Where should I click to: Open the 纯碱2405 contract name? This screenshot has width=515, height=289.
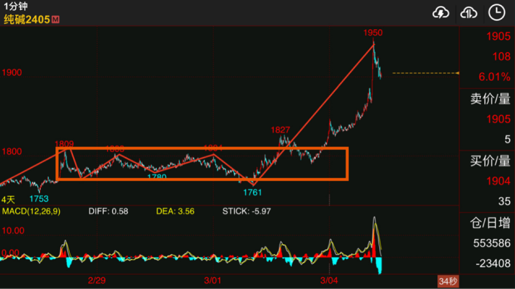click(27, 19)
